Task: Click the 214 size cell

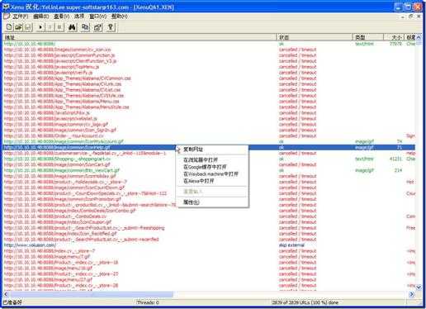Action: tap(398, 170)
